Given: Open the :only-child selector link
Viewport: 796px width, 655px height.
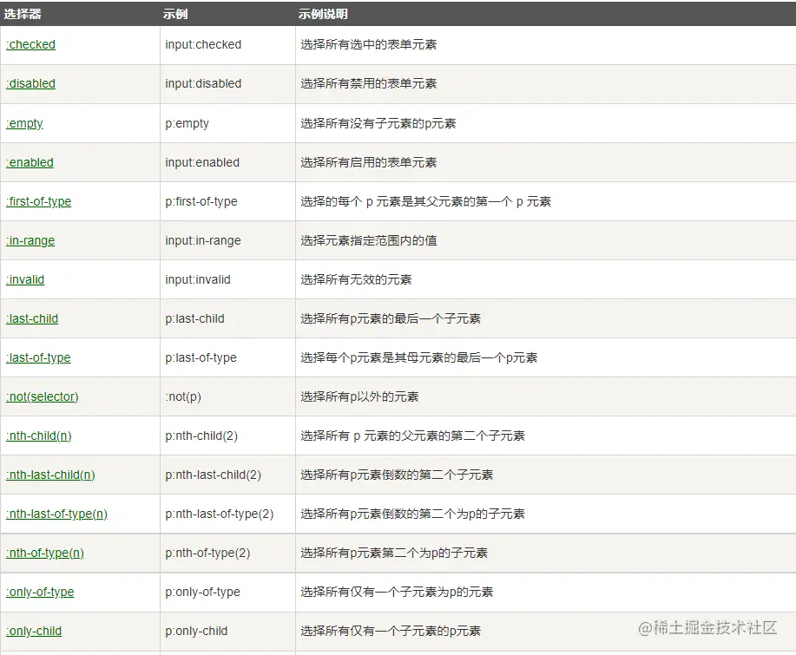Looking at the screenshot, I should [x=34, y=632].
